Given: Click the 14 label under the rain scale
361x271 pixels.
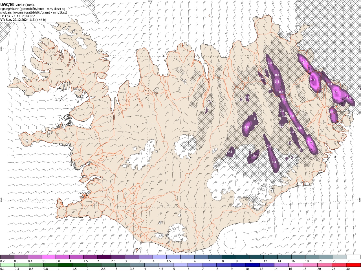Looking at the screenshot, I should 276,269.
